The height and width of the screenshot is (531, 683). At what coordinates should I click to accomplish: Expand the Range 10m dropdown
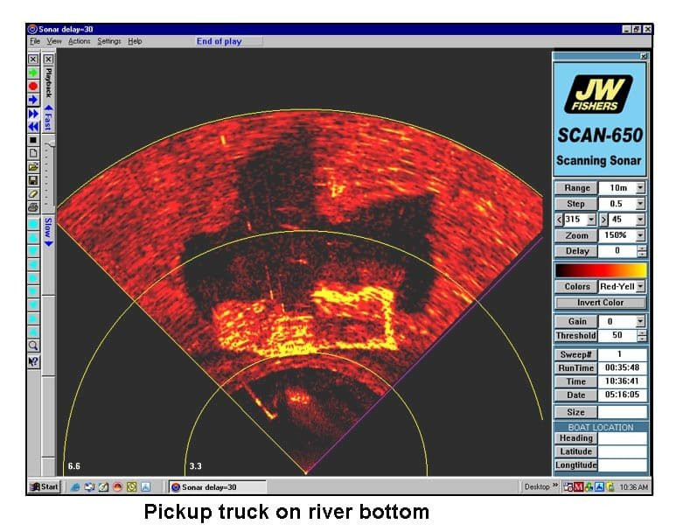point(640,188)
